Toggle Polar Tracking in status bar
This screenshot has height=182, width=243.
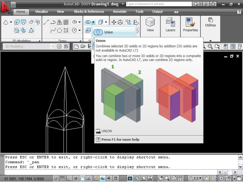tap(76, 178)
